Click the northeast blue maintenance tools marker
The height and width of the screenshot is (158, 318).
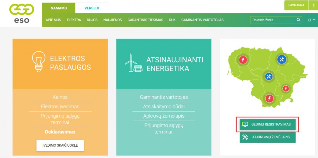[x=281, y=60]
